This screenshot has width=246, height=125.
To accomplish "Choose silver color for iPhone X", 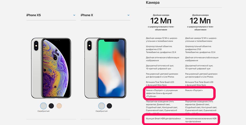I will pyautogui.click(x=102, y=106).
